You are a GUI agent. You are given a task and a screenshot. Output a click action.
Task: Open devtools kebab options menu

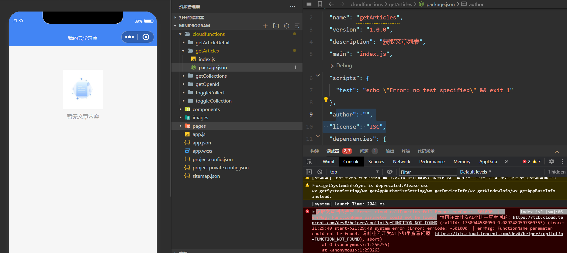point(562,161)
